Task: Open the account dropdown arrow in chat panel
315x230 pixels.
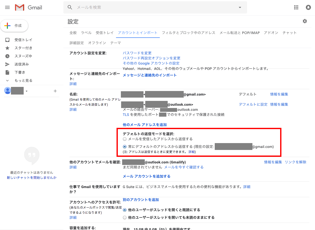Action: click(x=26, y=91)
